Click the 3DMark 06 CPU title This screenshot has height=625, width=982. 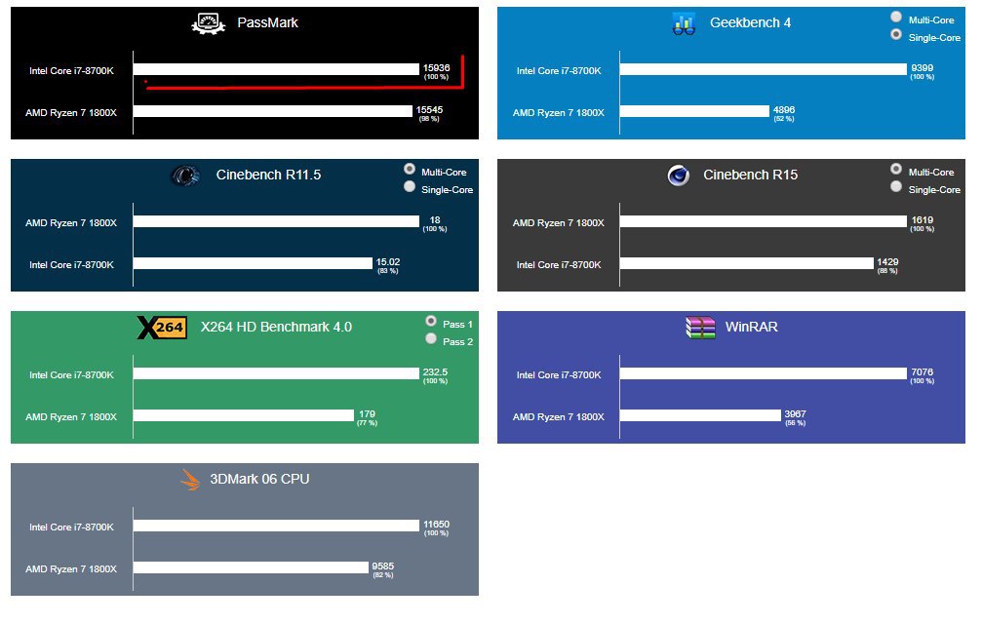click(259, 480)
